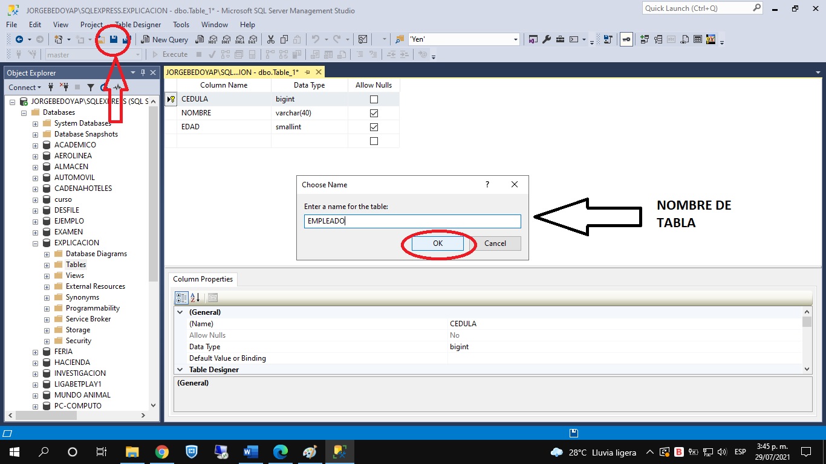Open the 'Yen' search combo box dropdown
This screenshot has height=464, width=826.
coord(516,39)
